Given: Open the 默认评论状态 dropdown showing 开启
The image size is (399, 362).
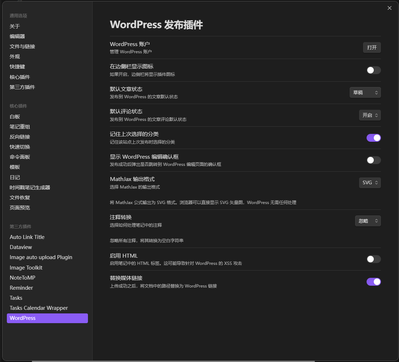Looking at the screenshot, I should point(370,115).
